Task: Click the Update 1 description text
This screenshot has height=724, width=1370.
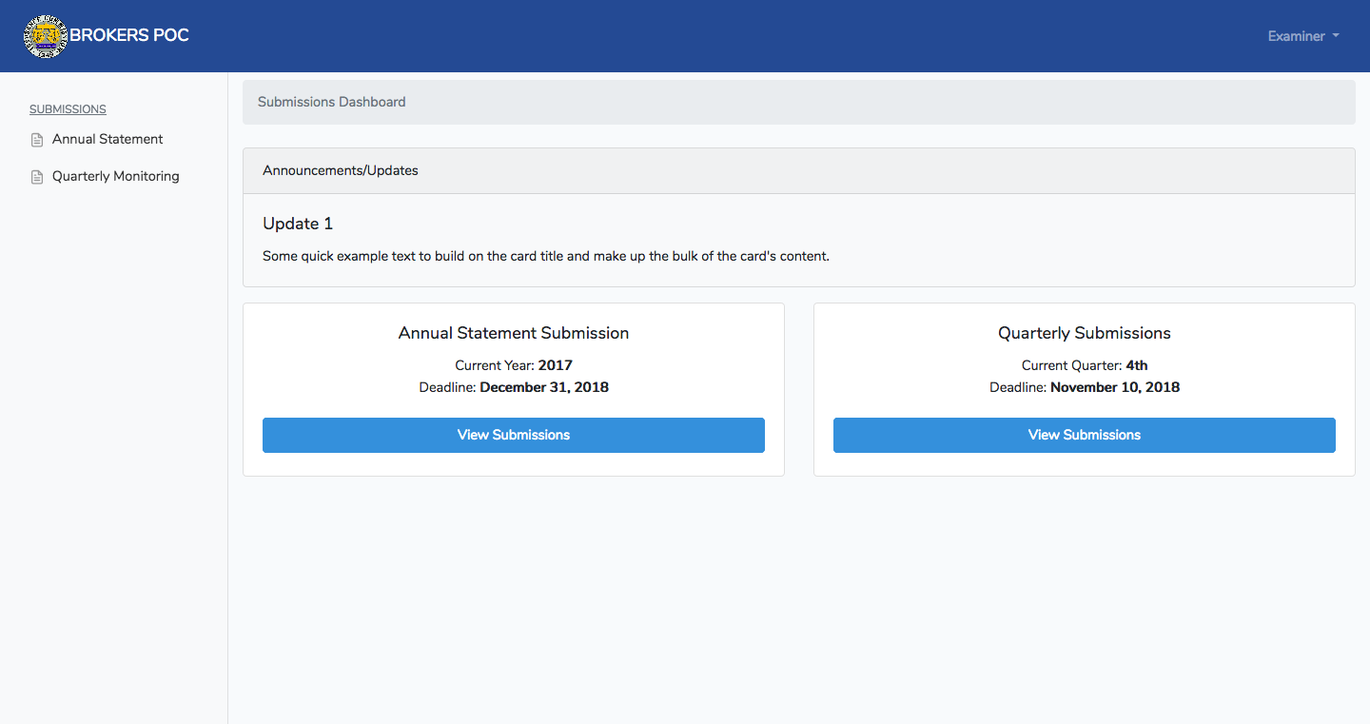Action: tap(546, 256)
